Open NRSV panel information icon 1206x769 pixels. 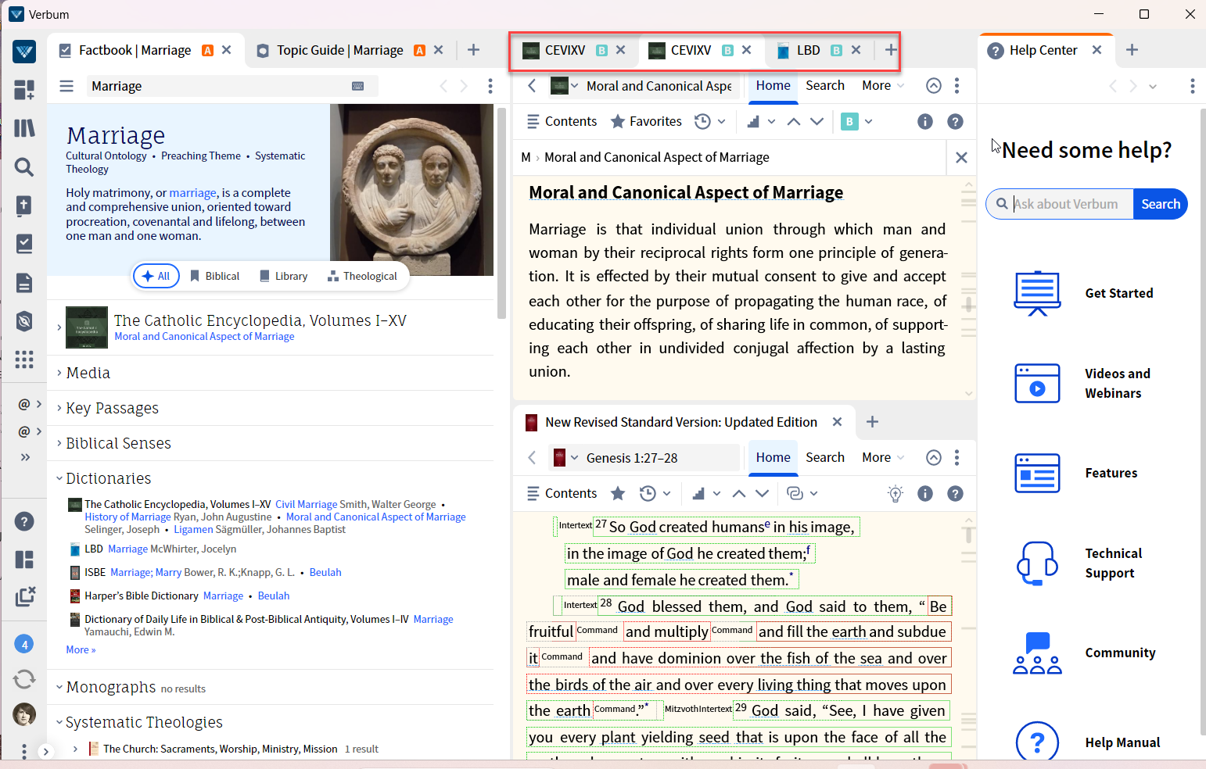click(x=925, y=493)
